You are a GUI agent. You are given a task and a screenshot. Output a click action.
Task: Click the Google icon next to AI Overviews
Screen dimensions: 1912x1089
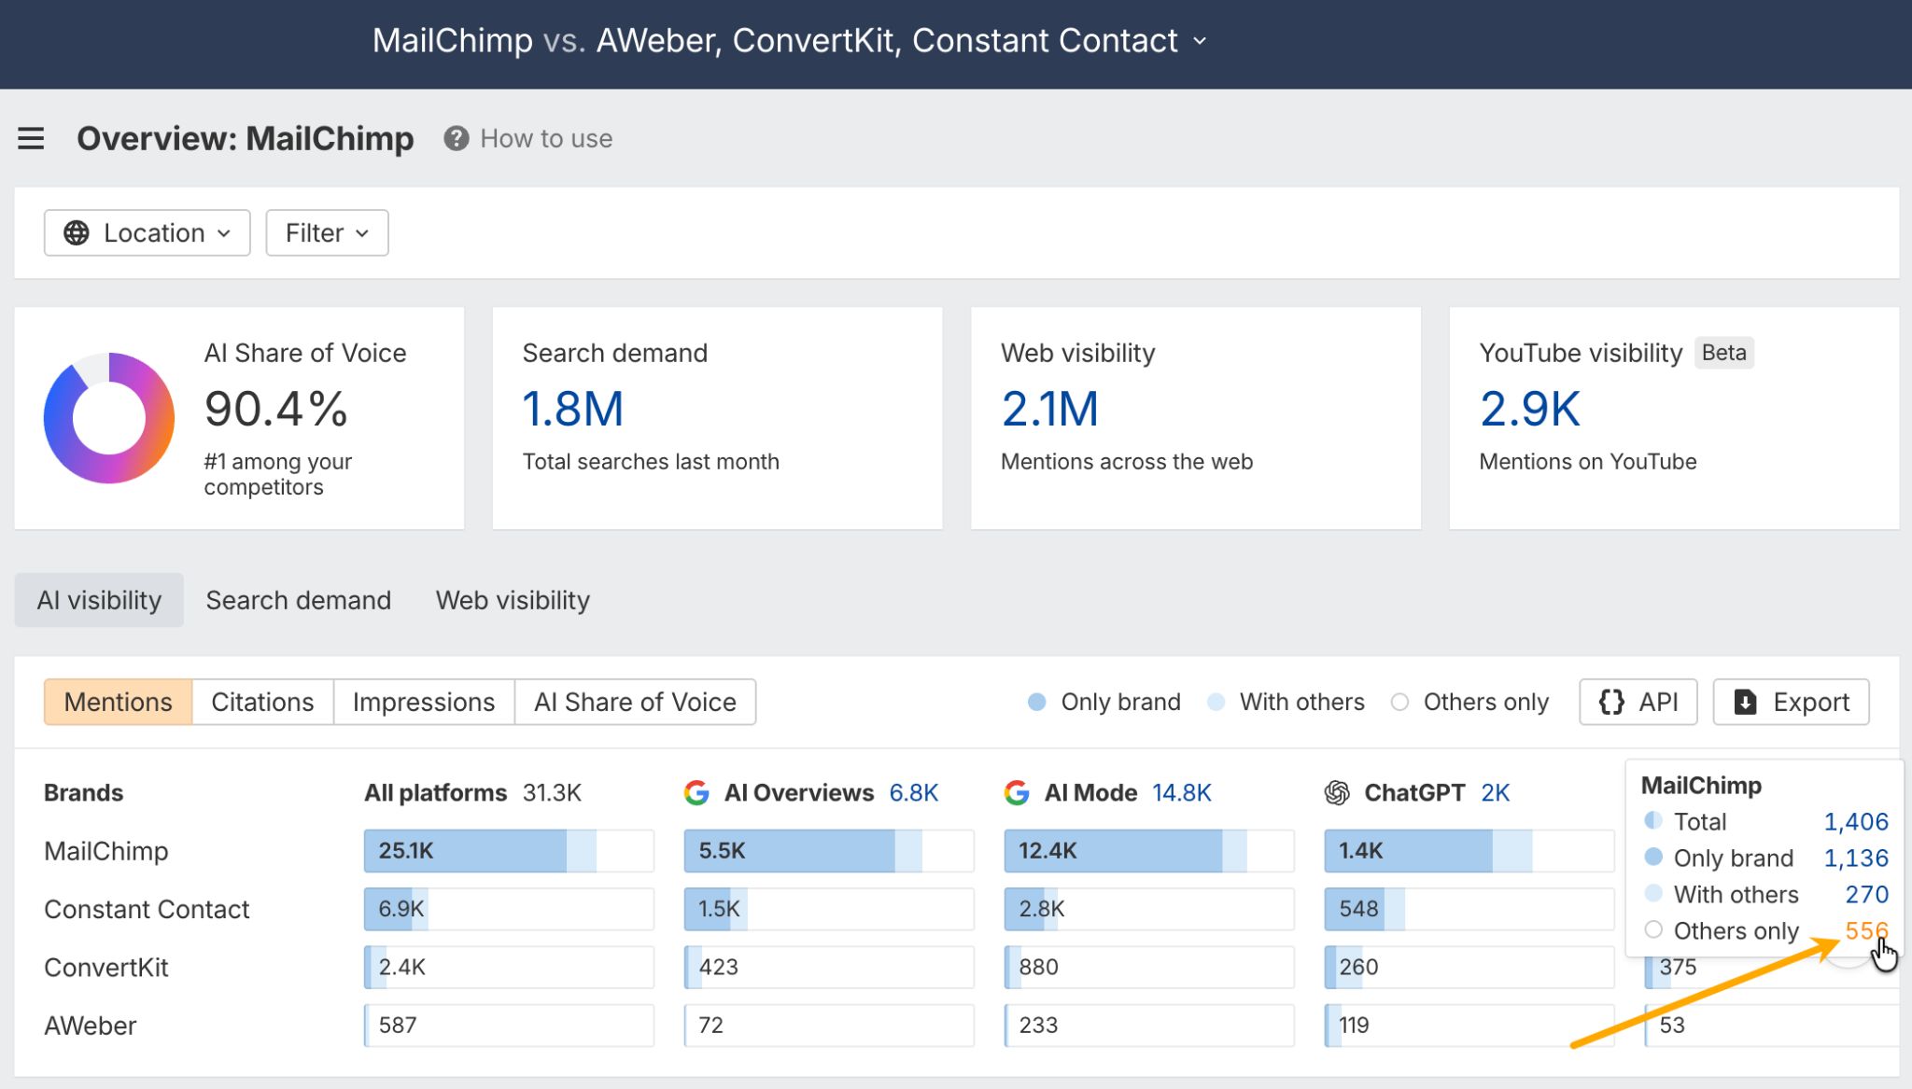[696, 792]
